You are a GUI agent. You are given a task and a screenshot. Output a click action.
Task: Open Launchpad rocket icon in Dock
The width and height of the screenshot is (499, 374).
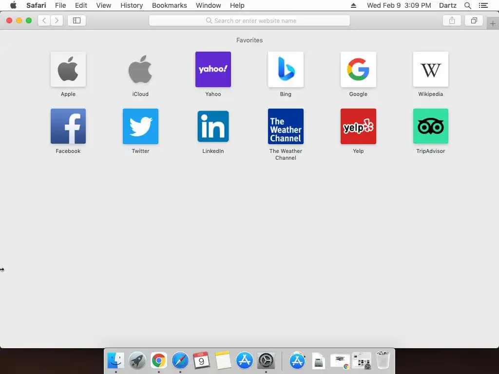(x=137, y=361)
